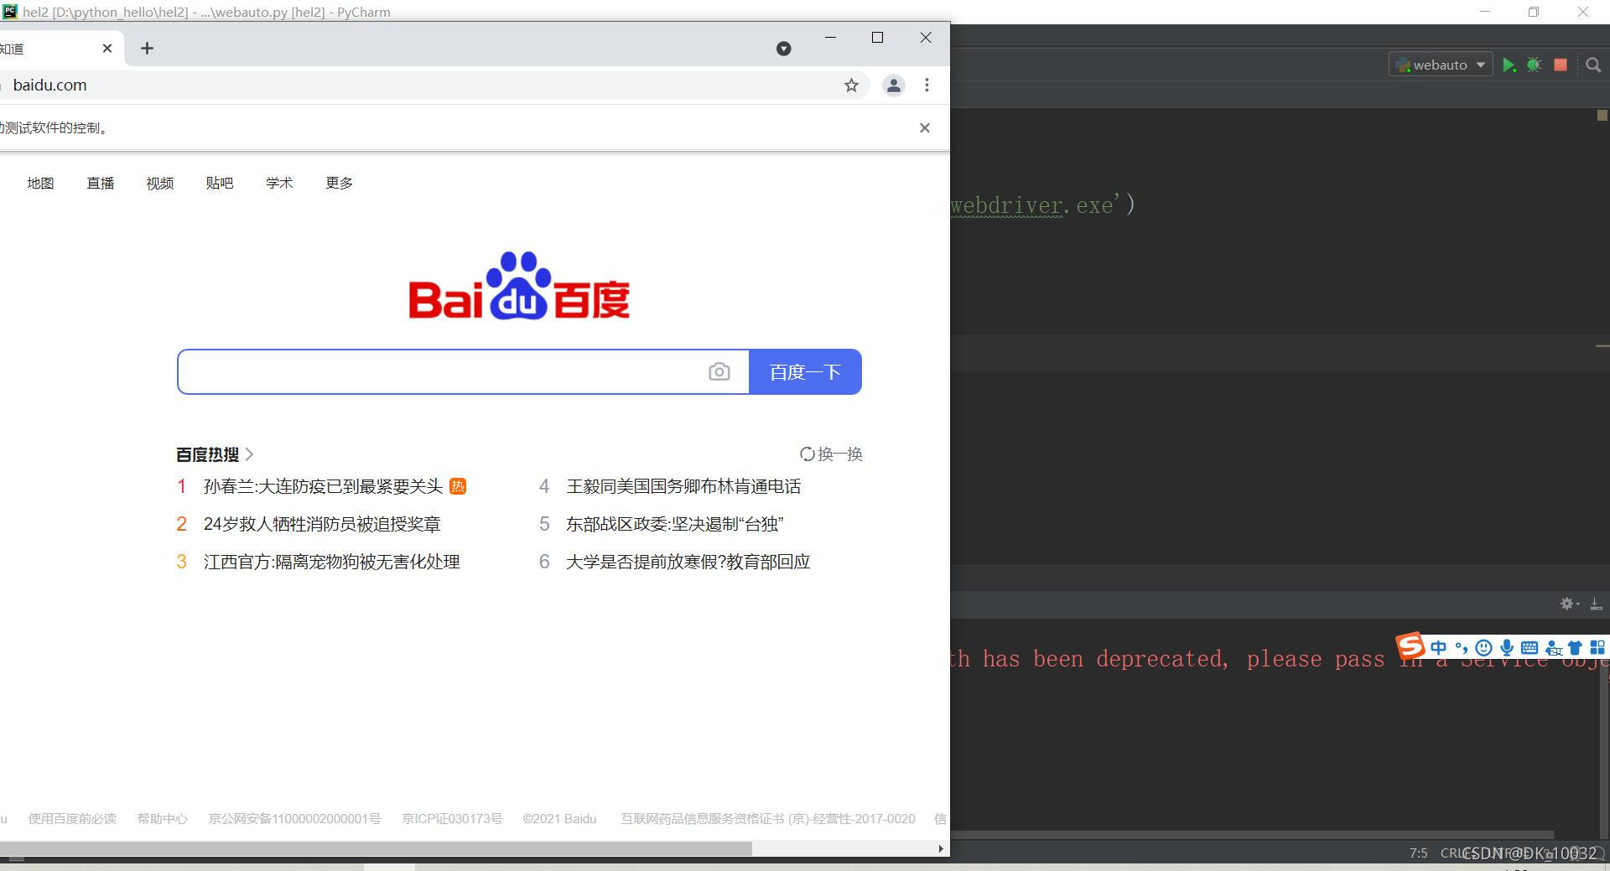Image resolution: width=1610 pixels, height=871 pixels.
Task: Open Sogou toolbox grid icon
Action: point(1597,647)
